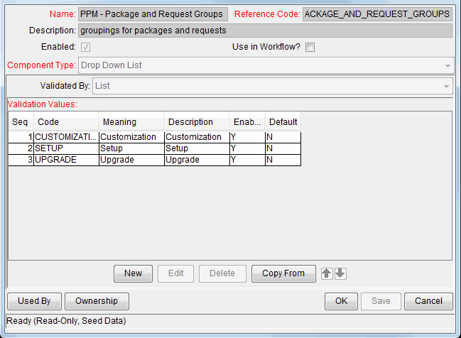Click the Description text field
Image resolution: width=461 pixels, height=338 pixels.
pos(264,31)
